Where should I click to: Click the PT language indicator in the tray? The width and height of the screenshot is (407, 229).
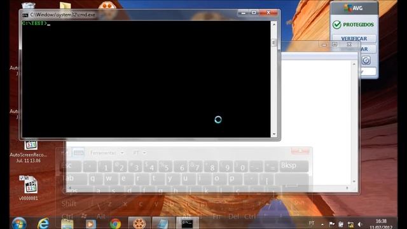click(x=312, y=223)
